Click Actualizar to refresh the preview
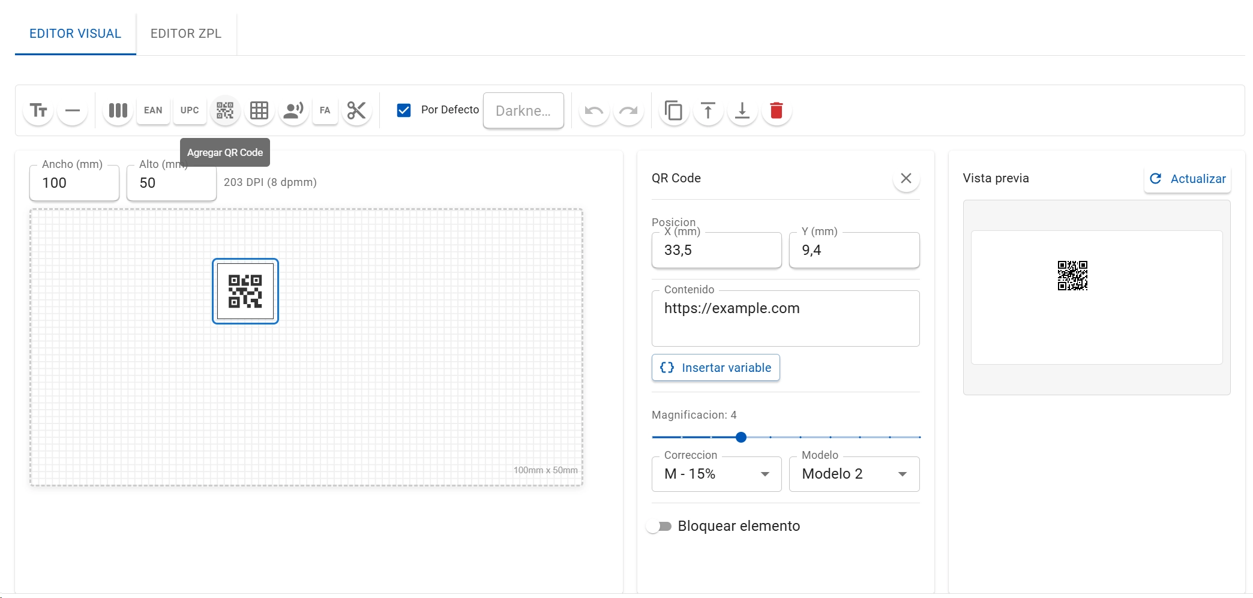1253x598 pixels. (x=1188, y=179)
